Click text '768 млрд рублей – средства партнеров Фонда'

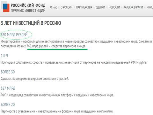tap(56, 46)
